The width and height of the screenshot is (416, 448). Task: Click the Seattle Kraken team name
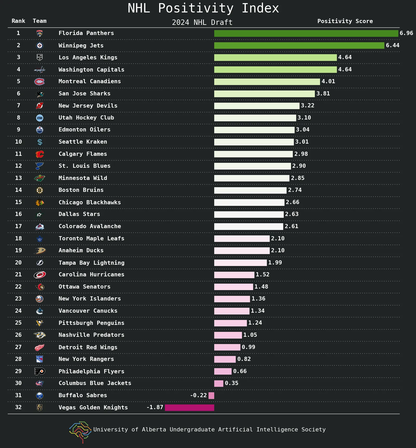(83, 142)
